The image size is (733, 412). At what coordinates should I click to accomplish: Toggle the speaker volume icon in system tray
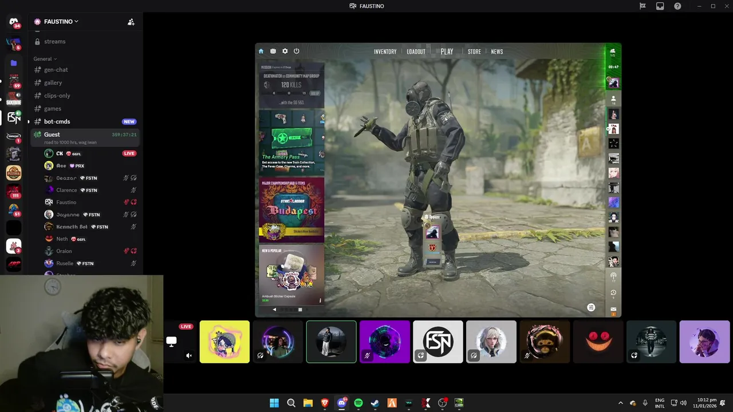[x=683, y=403]
